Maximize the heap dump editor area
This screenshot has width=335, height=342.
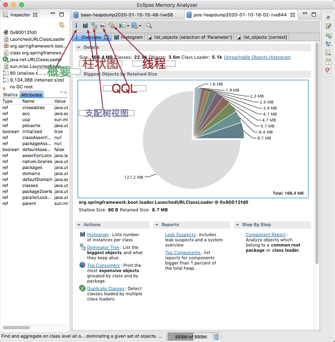pos(314,14)
